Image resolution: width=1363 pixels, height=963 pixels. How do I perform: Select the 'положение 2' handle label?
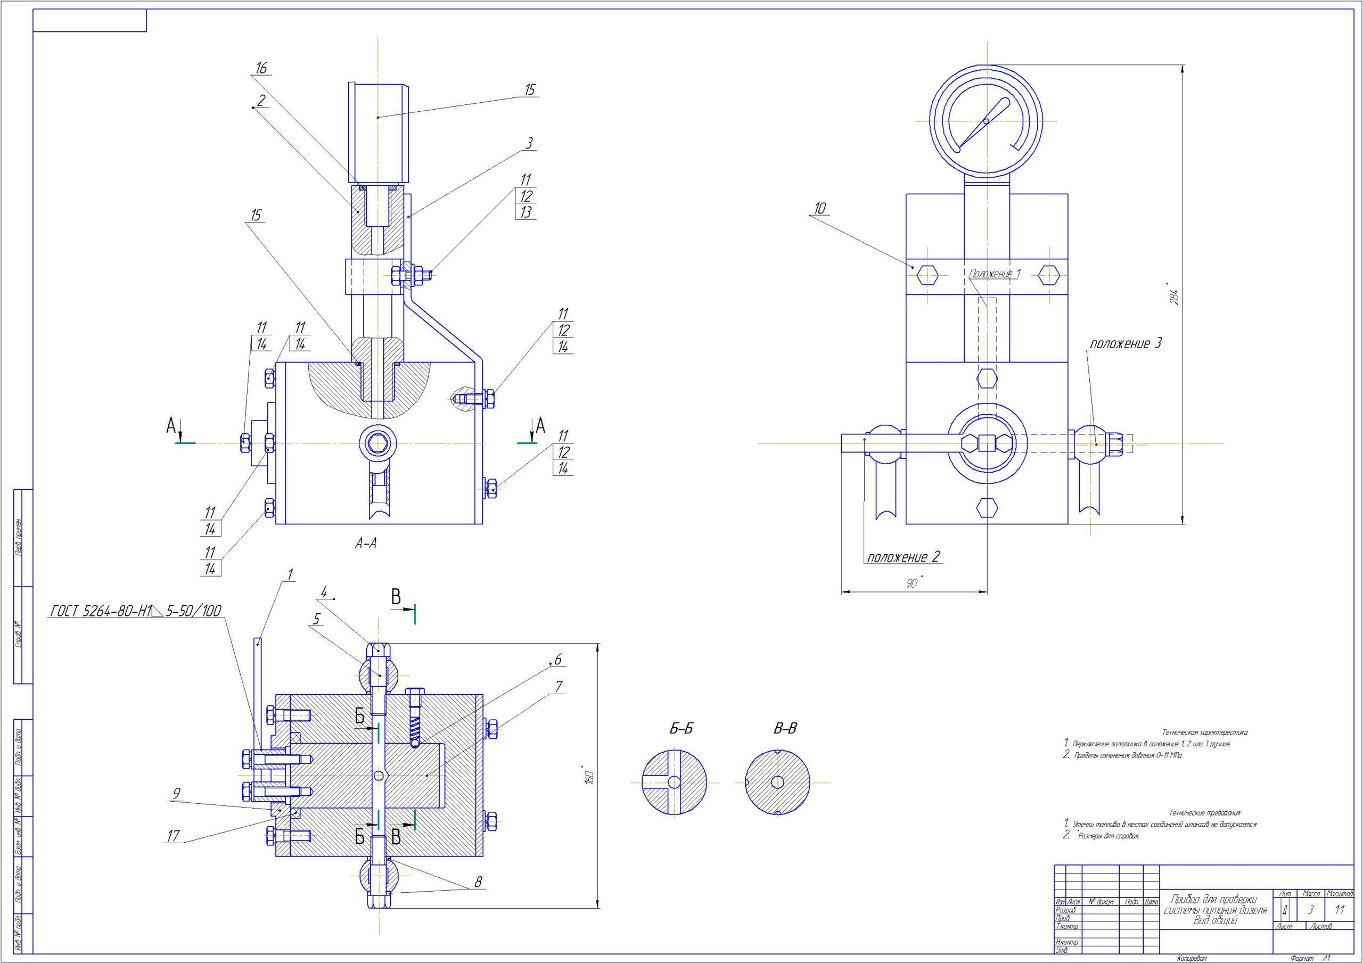tap(904, 557)
